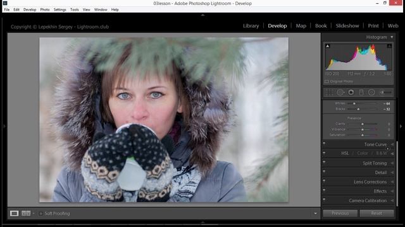Select the Graduated Filter tool
Viewport: 405px width, 227px height.
[x=361, y=93]
